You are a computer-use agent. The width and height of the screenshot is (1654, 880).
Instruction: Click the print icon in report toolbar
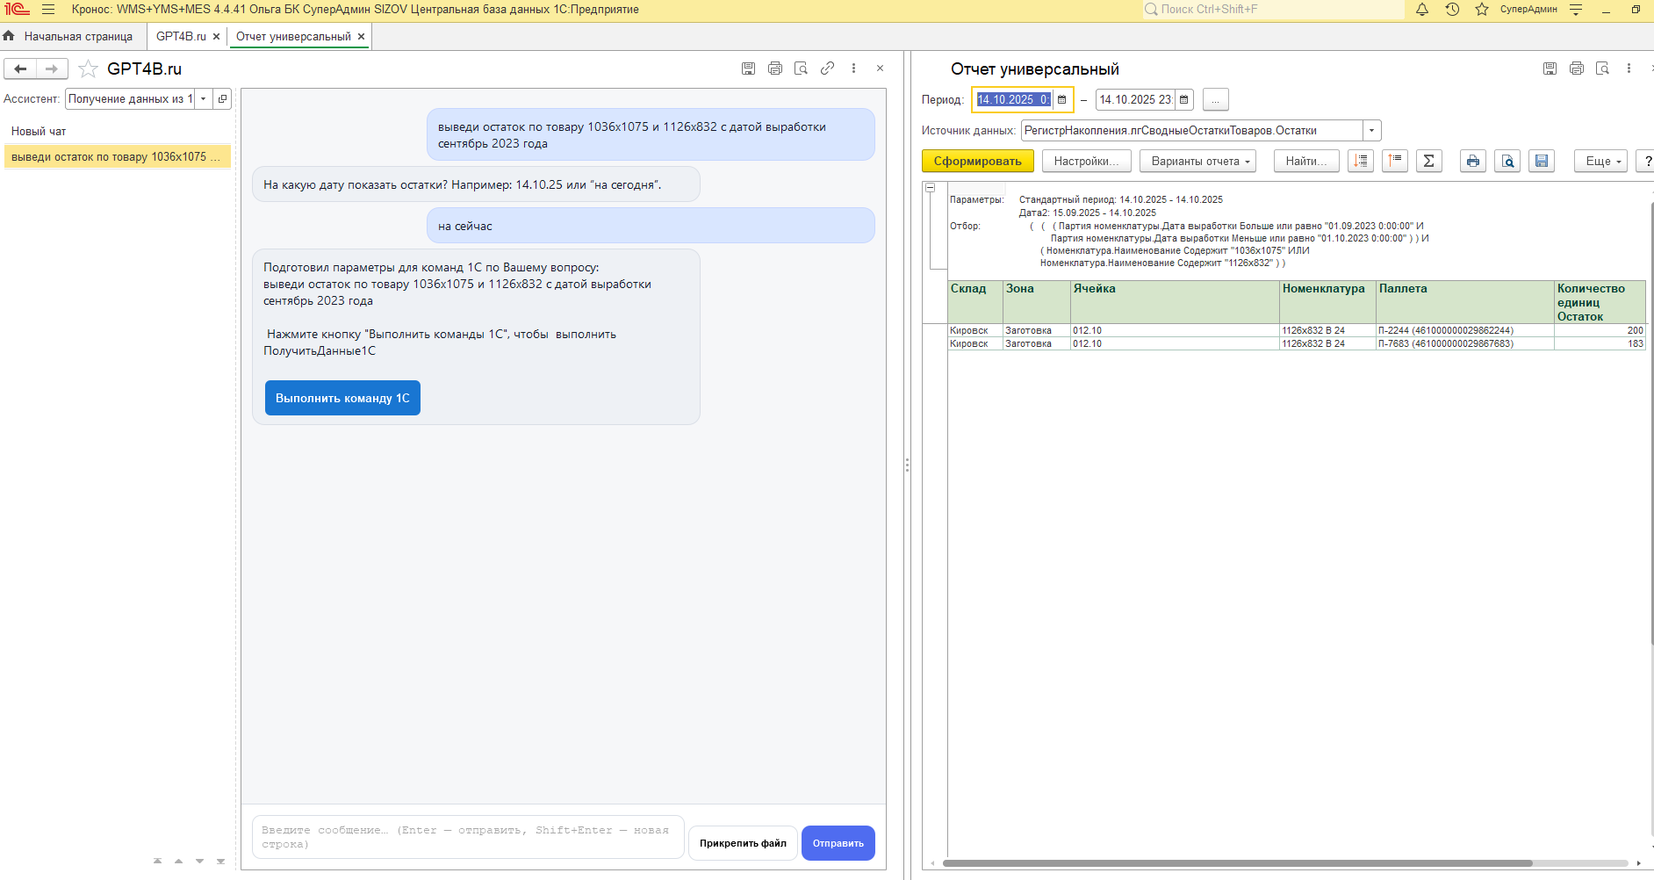[x=1472, y=161]
